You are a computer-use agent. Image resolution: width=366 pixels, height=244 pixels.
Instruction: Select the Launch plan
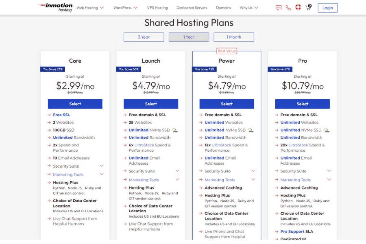151,104
